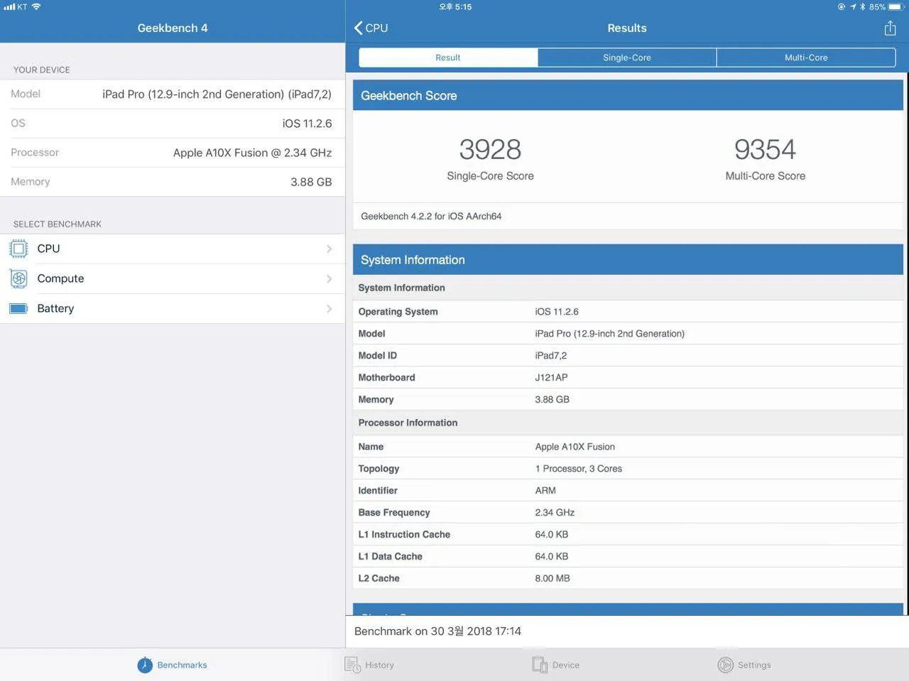
Task: Tap the Battery benchmark icon
Action: pos(18,309)
